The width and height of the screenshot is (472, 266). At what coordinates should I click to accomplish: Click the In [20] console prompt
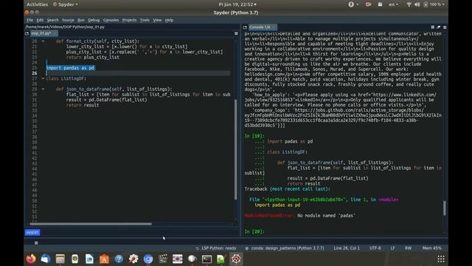pos(254,231)
